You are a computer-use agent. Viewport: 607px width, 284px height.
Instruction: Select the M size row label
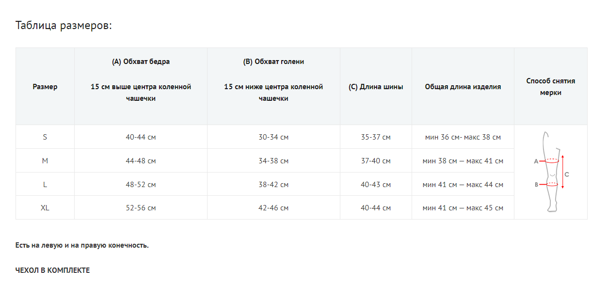(x=45, y=161)
